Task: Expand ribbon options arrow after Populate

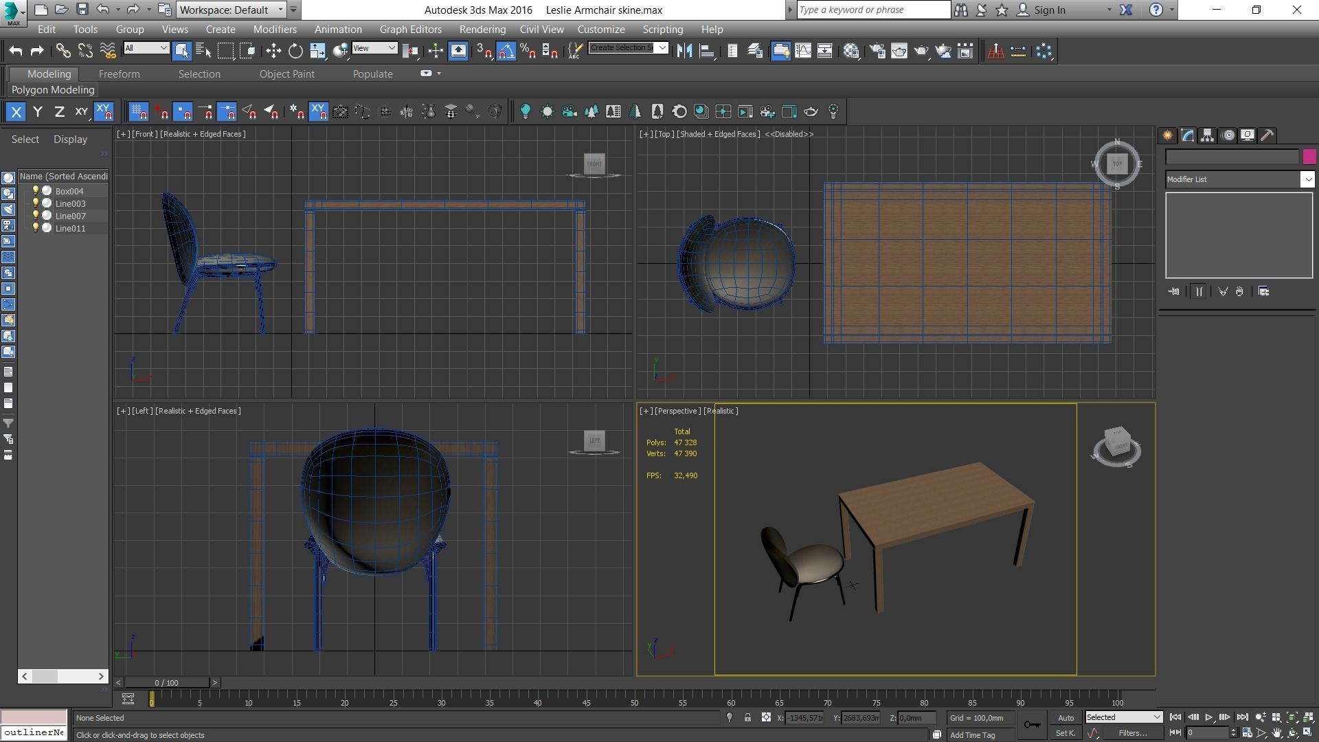Action: [x=439, y=74]
